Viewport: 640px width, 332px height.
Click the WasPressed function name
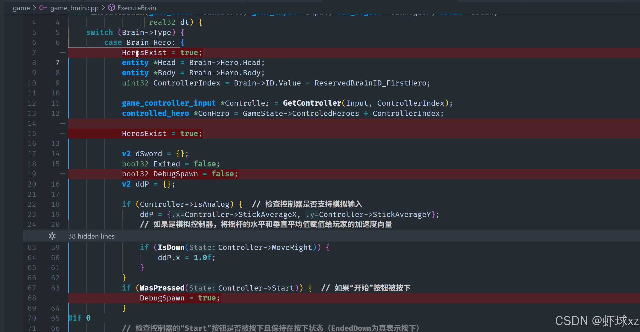[x=162, y=288]
